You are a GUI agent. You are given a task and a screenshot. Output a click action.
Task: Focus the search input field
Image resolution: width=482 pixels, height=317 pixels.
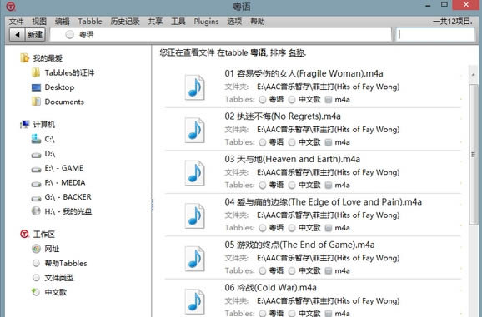tap(435, 35)
